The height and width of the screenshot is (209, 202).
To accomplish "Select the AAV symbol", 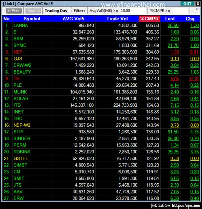I will click(18, 192).
